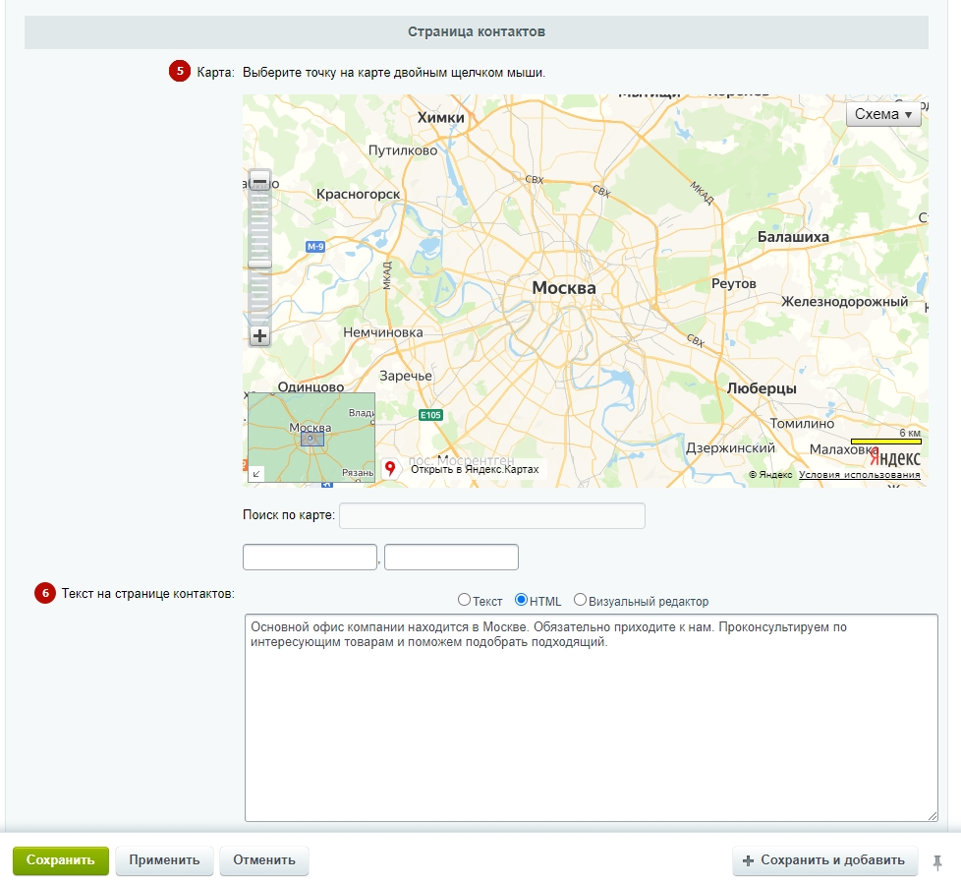
Task: Click the Применить button
Action: [x=164, y=860]
